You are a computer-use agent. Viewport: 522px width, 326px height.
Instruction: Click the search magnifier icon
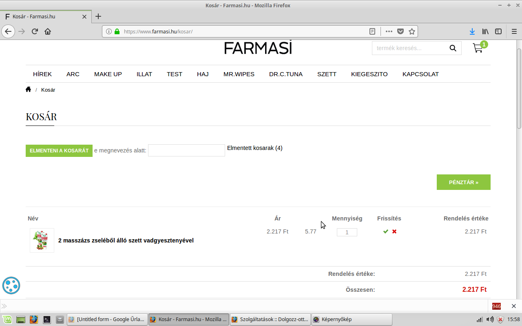point(453,48)
